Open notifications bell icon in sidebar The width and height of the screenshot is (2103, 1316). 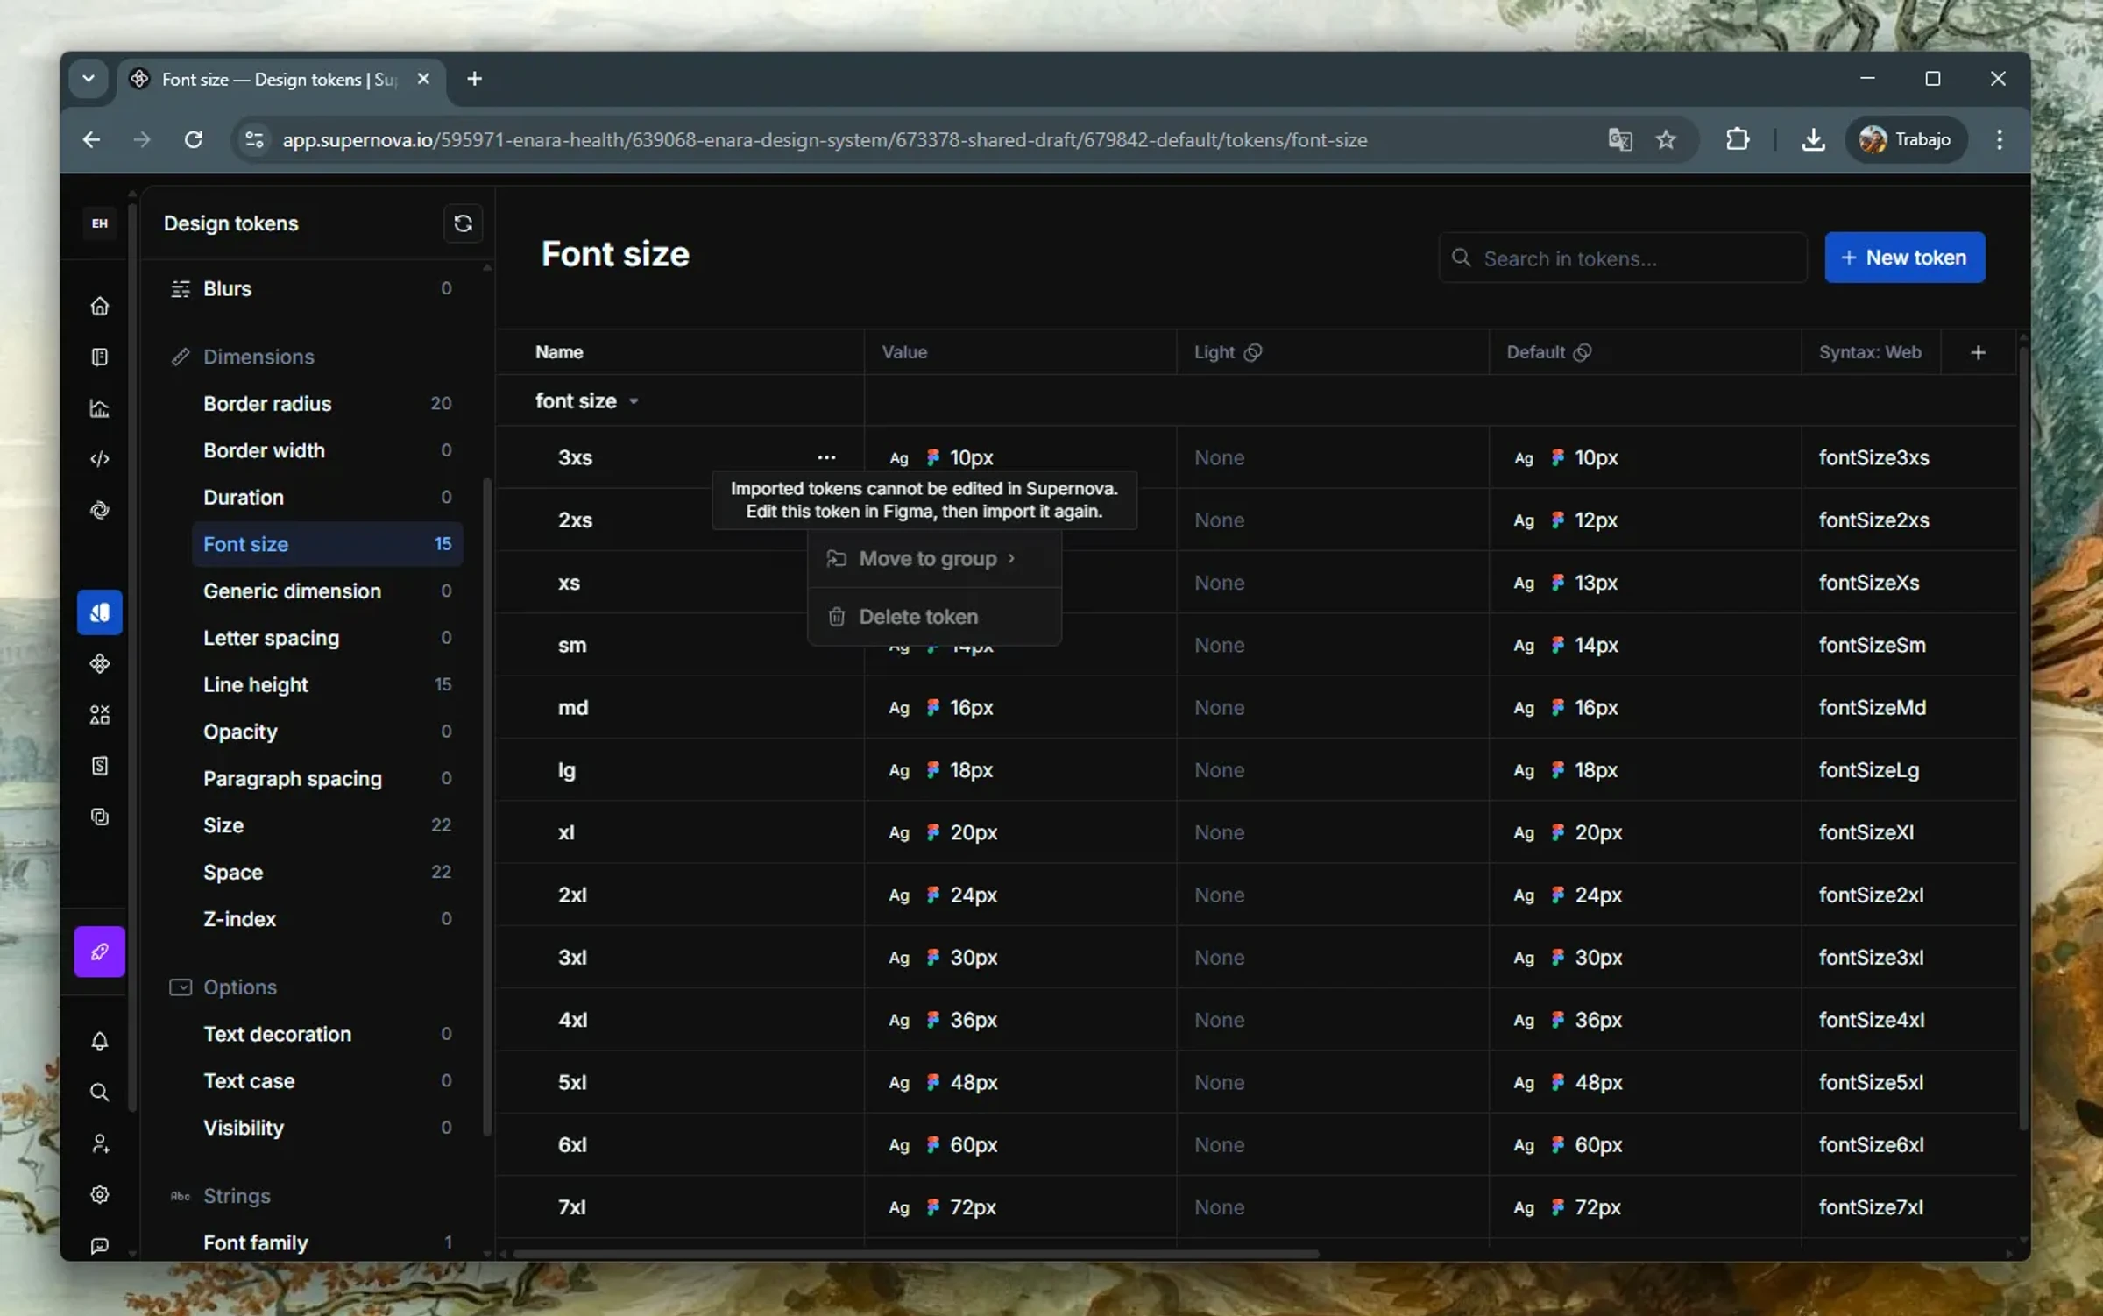click(100, 1041)
